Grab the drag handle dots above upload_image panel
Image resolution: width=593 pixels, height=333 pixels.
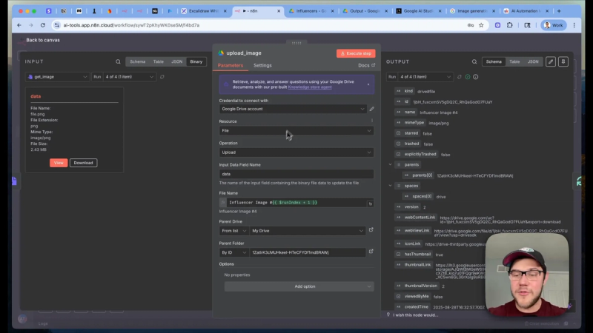pyautogui.click(x=296, y=43)
